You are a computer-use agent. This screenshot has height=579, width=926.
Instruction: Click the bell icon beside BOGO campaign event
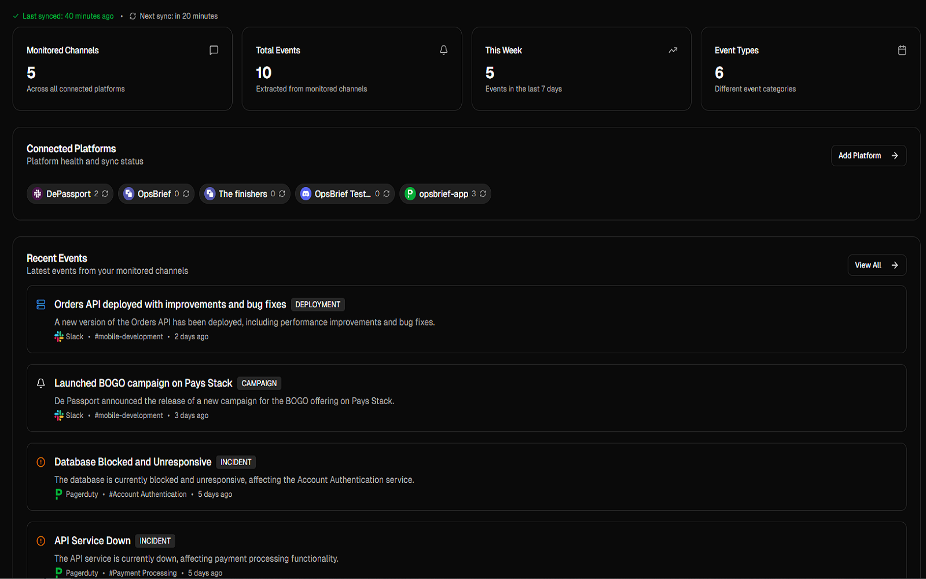(41, 383)
